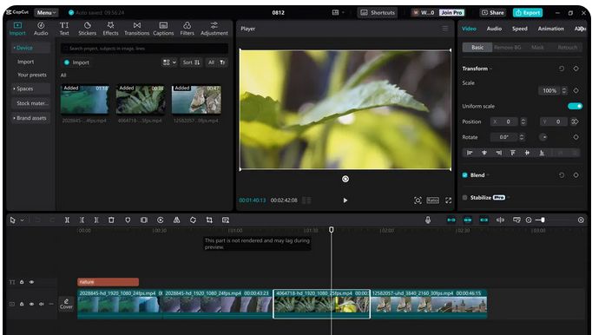Lock the main video track

coord(22,304)
